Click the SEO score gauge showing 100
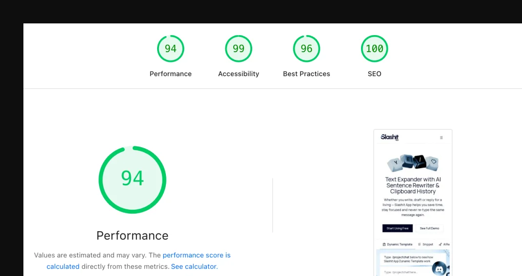 (x=374, y=49)
